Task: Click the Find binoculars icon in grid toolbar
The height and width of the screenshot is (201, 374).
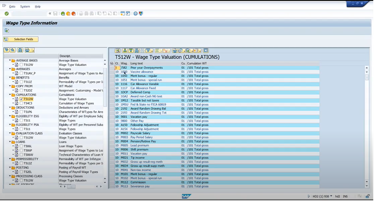Action: click(136, 50)
